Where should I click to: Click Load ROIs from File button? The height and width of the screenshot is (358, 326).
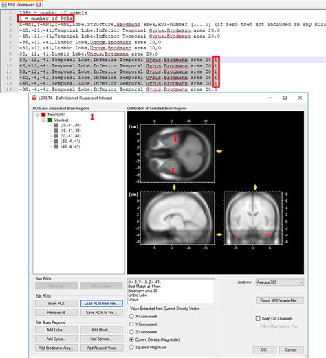point(102,304)
